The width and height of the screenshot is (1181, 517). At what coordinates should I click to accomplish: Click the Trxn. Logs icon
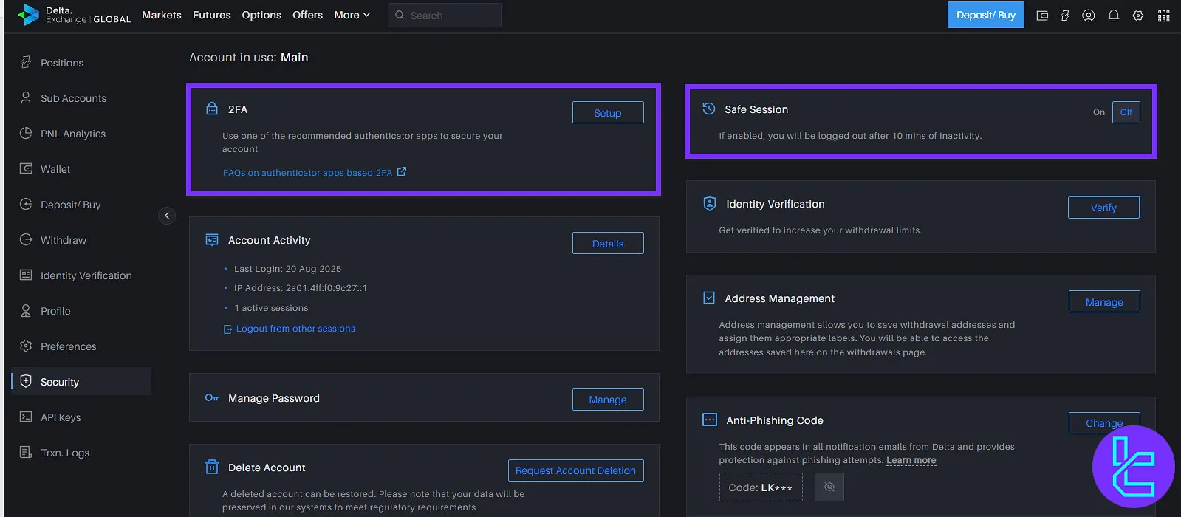pyautogui.click(x=26, y=453)
